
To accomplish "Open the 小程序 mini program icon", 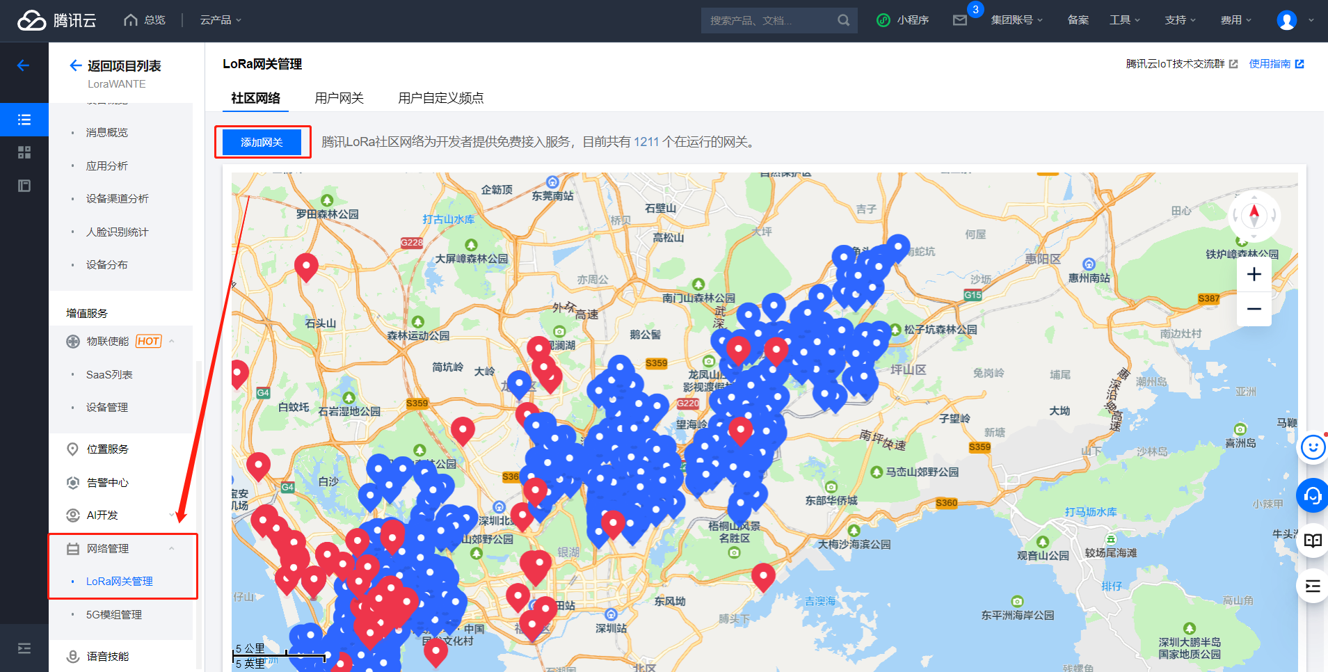I will click(883, 20).
